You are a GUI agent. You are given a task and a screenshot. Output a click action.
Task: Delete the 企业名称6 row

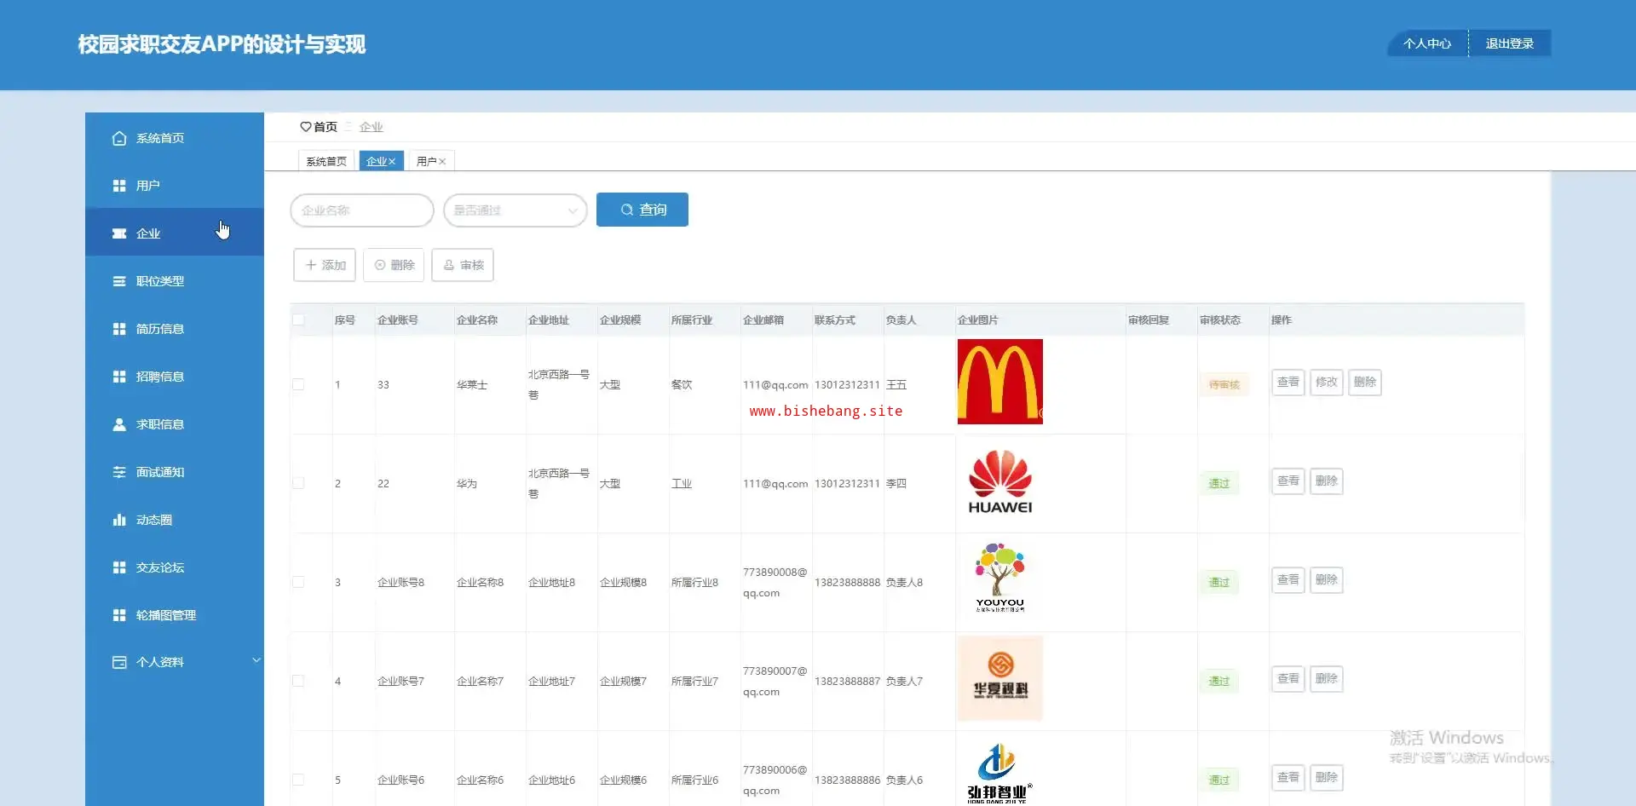[1327, 778]
